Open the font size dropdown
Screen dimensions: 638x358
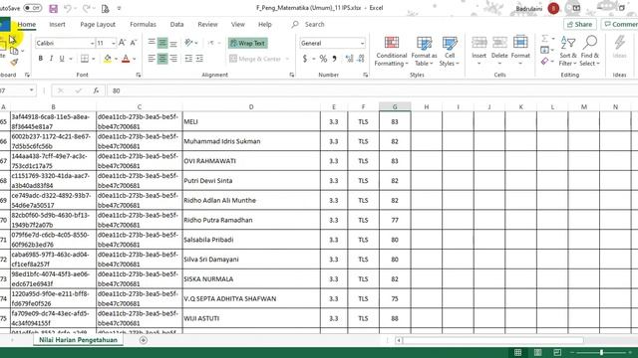tap(113, 43)
